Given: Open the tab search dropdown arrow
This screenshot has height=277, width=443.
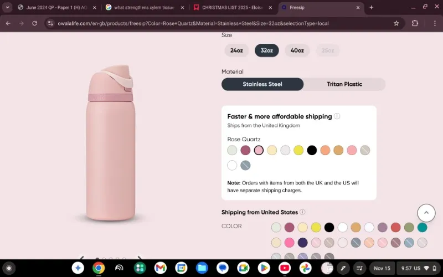Looking at the screenshot, I should 8,8.
